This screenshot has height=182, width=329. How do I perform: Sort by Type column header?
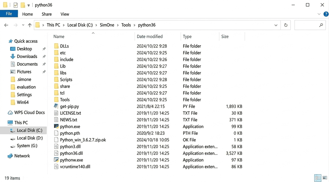click(187, 36)
